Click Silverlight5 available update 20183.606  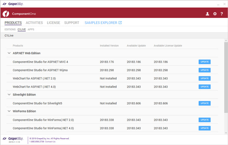pos(134,103)
